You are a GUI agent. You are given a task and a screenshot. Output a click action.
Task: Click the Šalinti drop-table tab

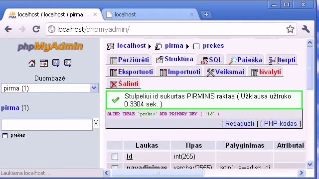[x=124, y=84]
